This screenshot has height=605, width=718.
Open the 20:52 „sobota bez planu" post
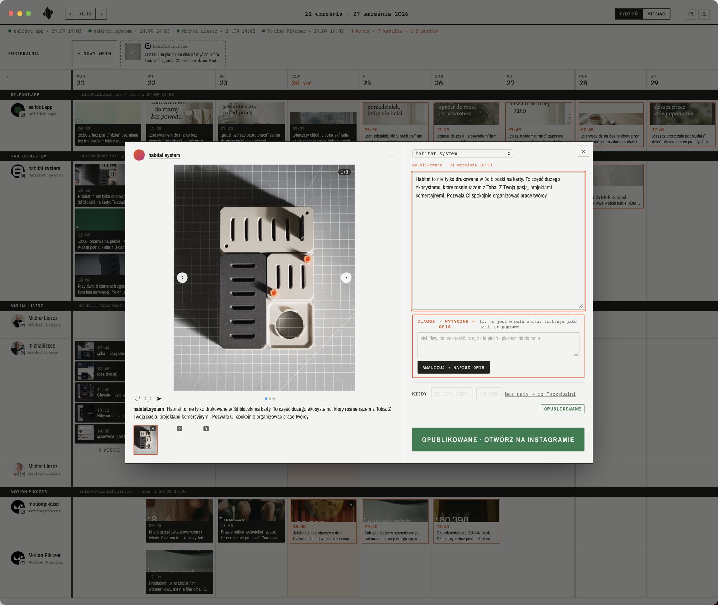coord(108,124)
